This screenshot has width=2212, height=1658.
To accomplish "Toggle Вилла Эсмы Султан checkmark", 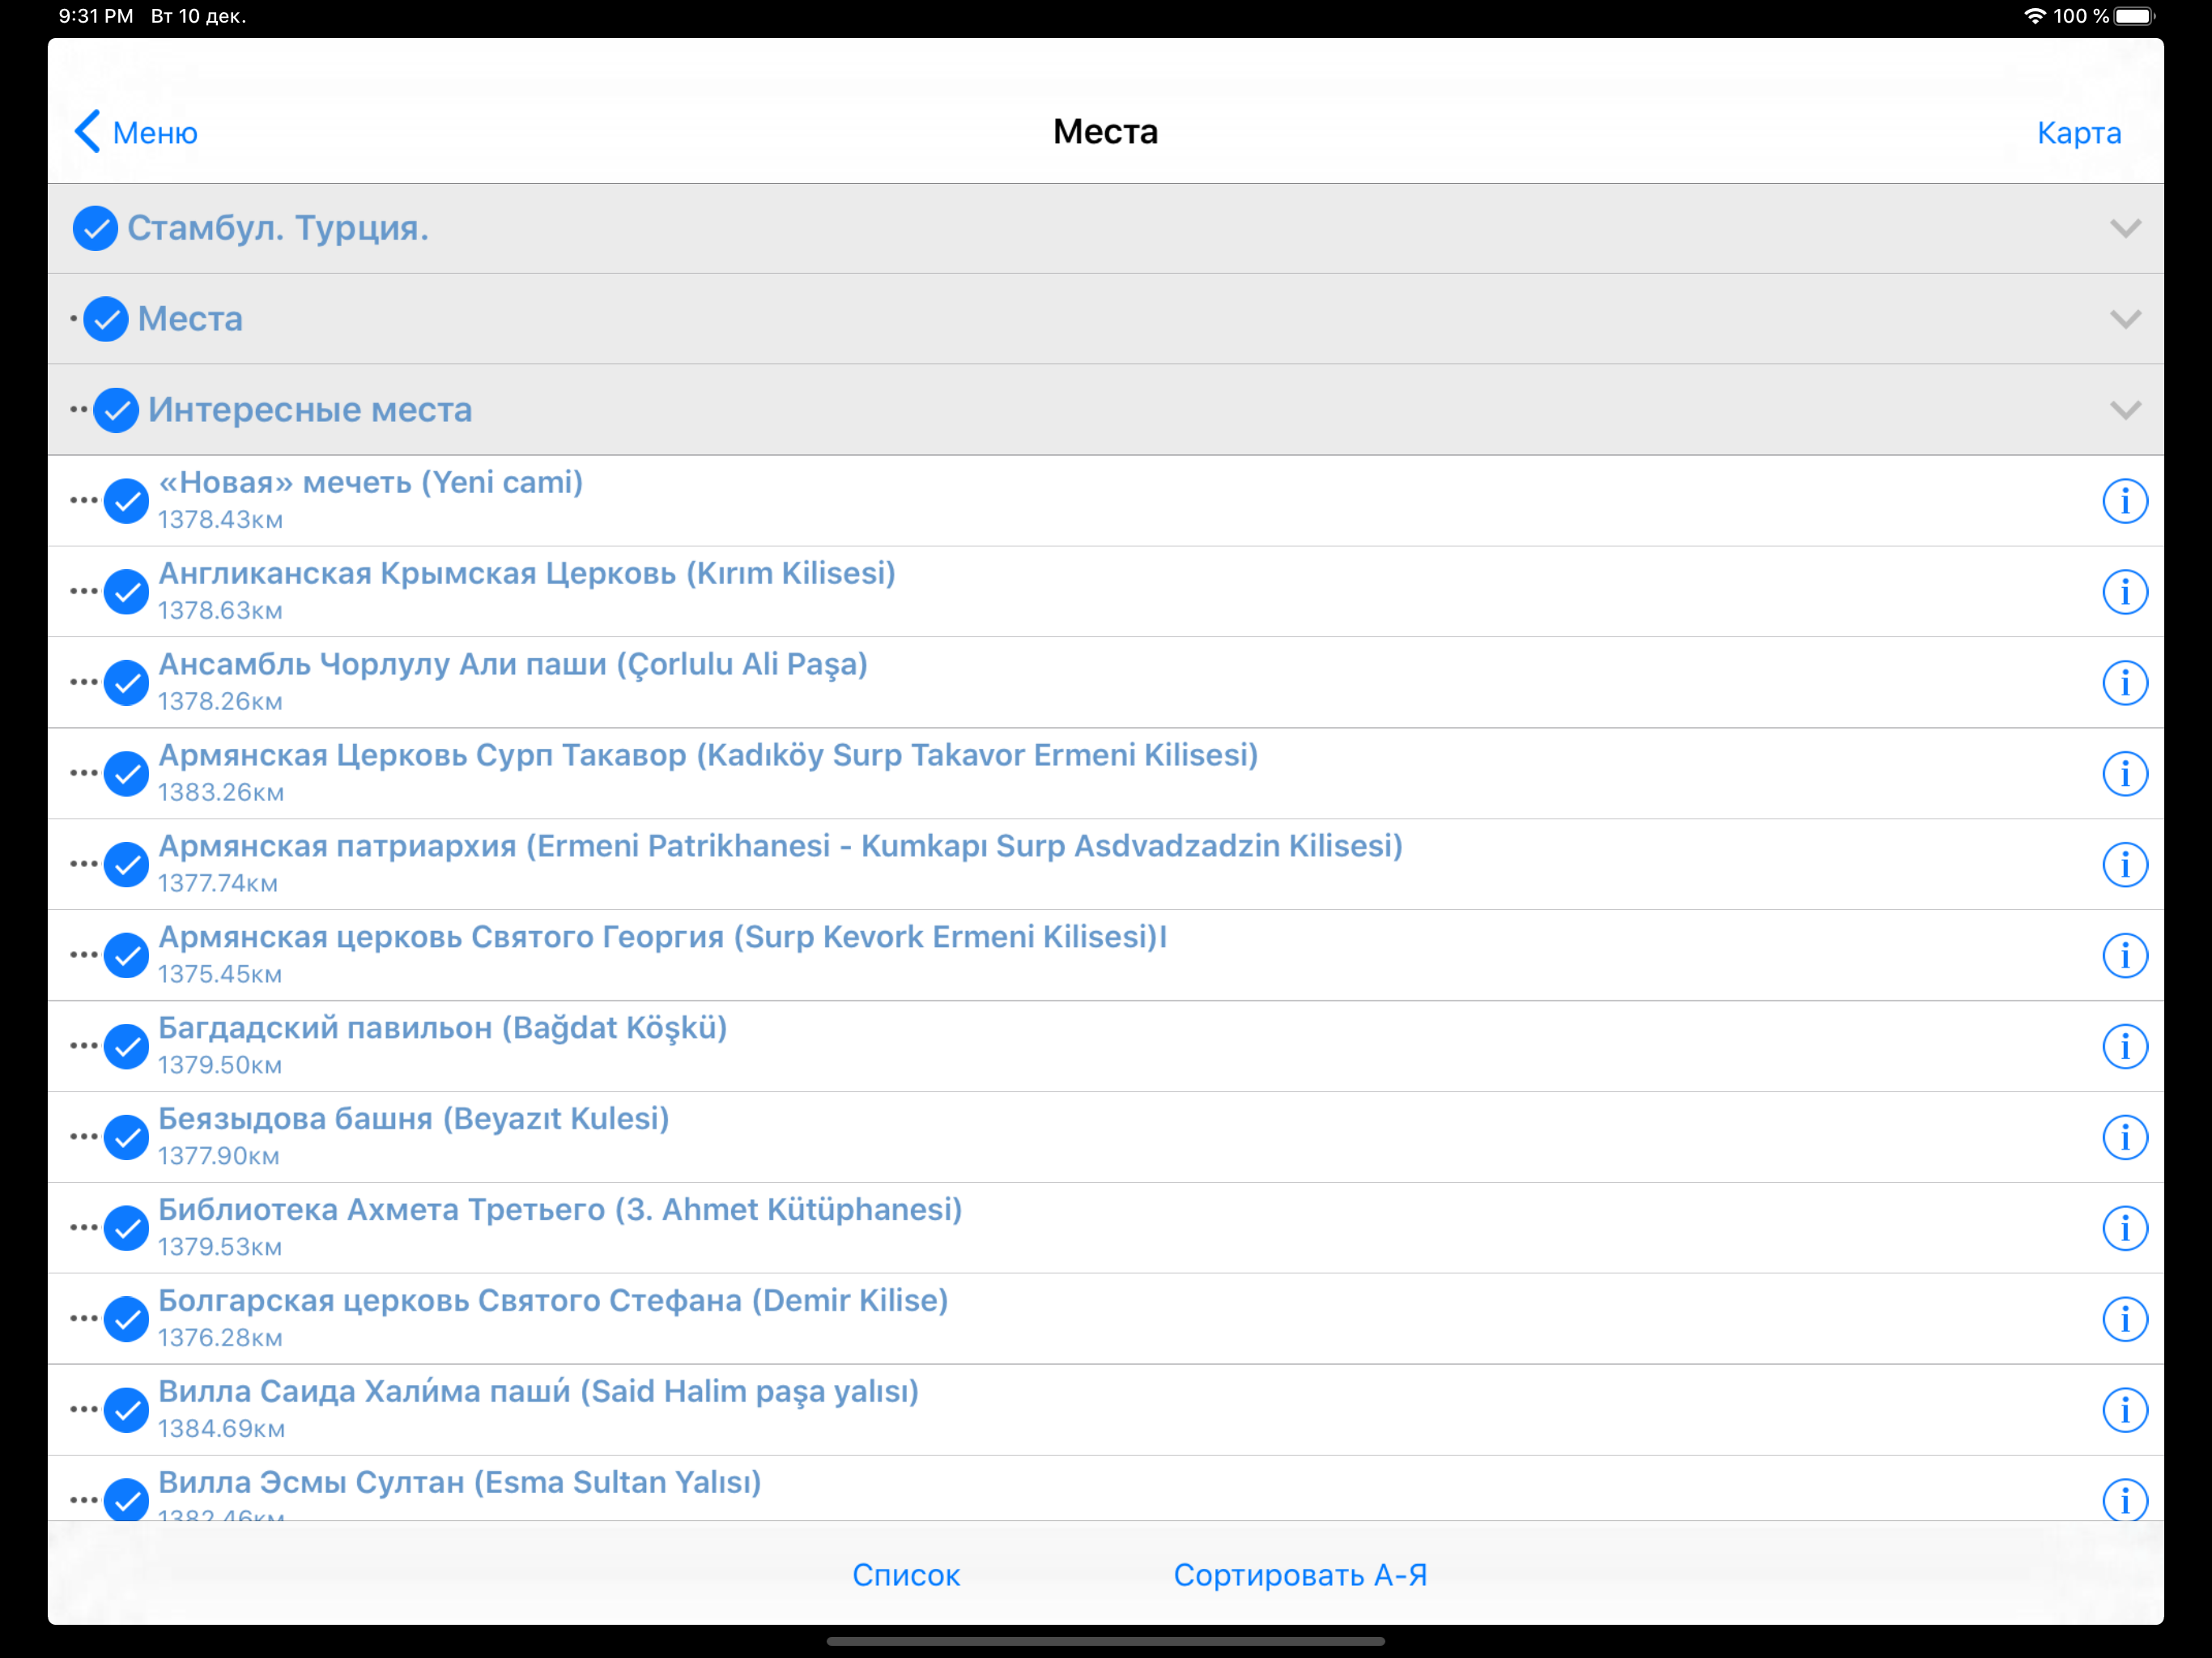I will [127, 1500].
